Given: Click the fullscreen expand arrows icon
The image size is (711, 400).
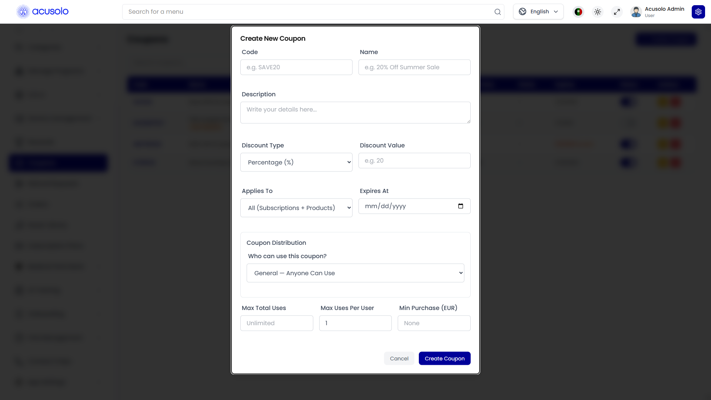Looking at the screenshot, I should tap(617, 12).
